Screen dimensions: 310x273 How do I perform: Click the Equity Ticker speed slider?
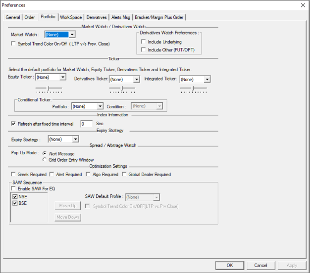(x=49, y=88)
